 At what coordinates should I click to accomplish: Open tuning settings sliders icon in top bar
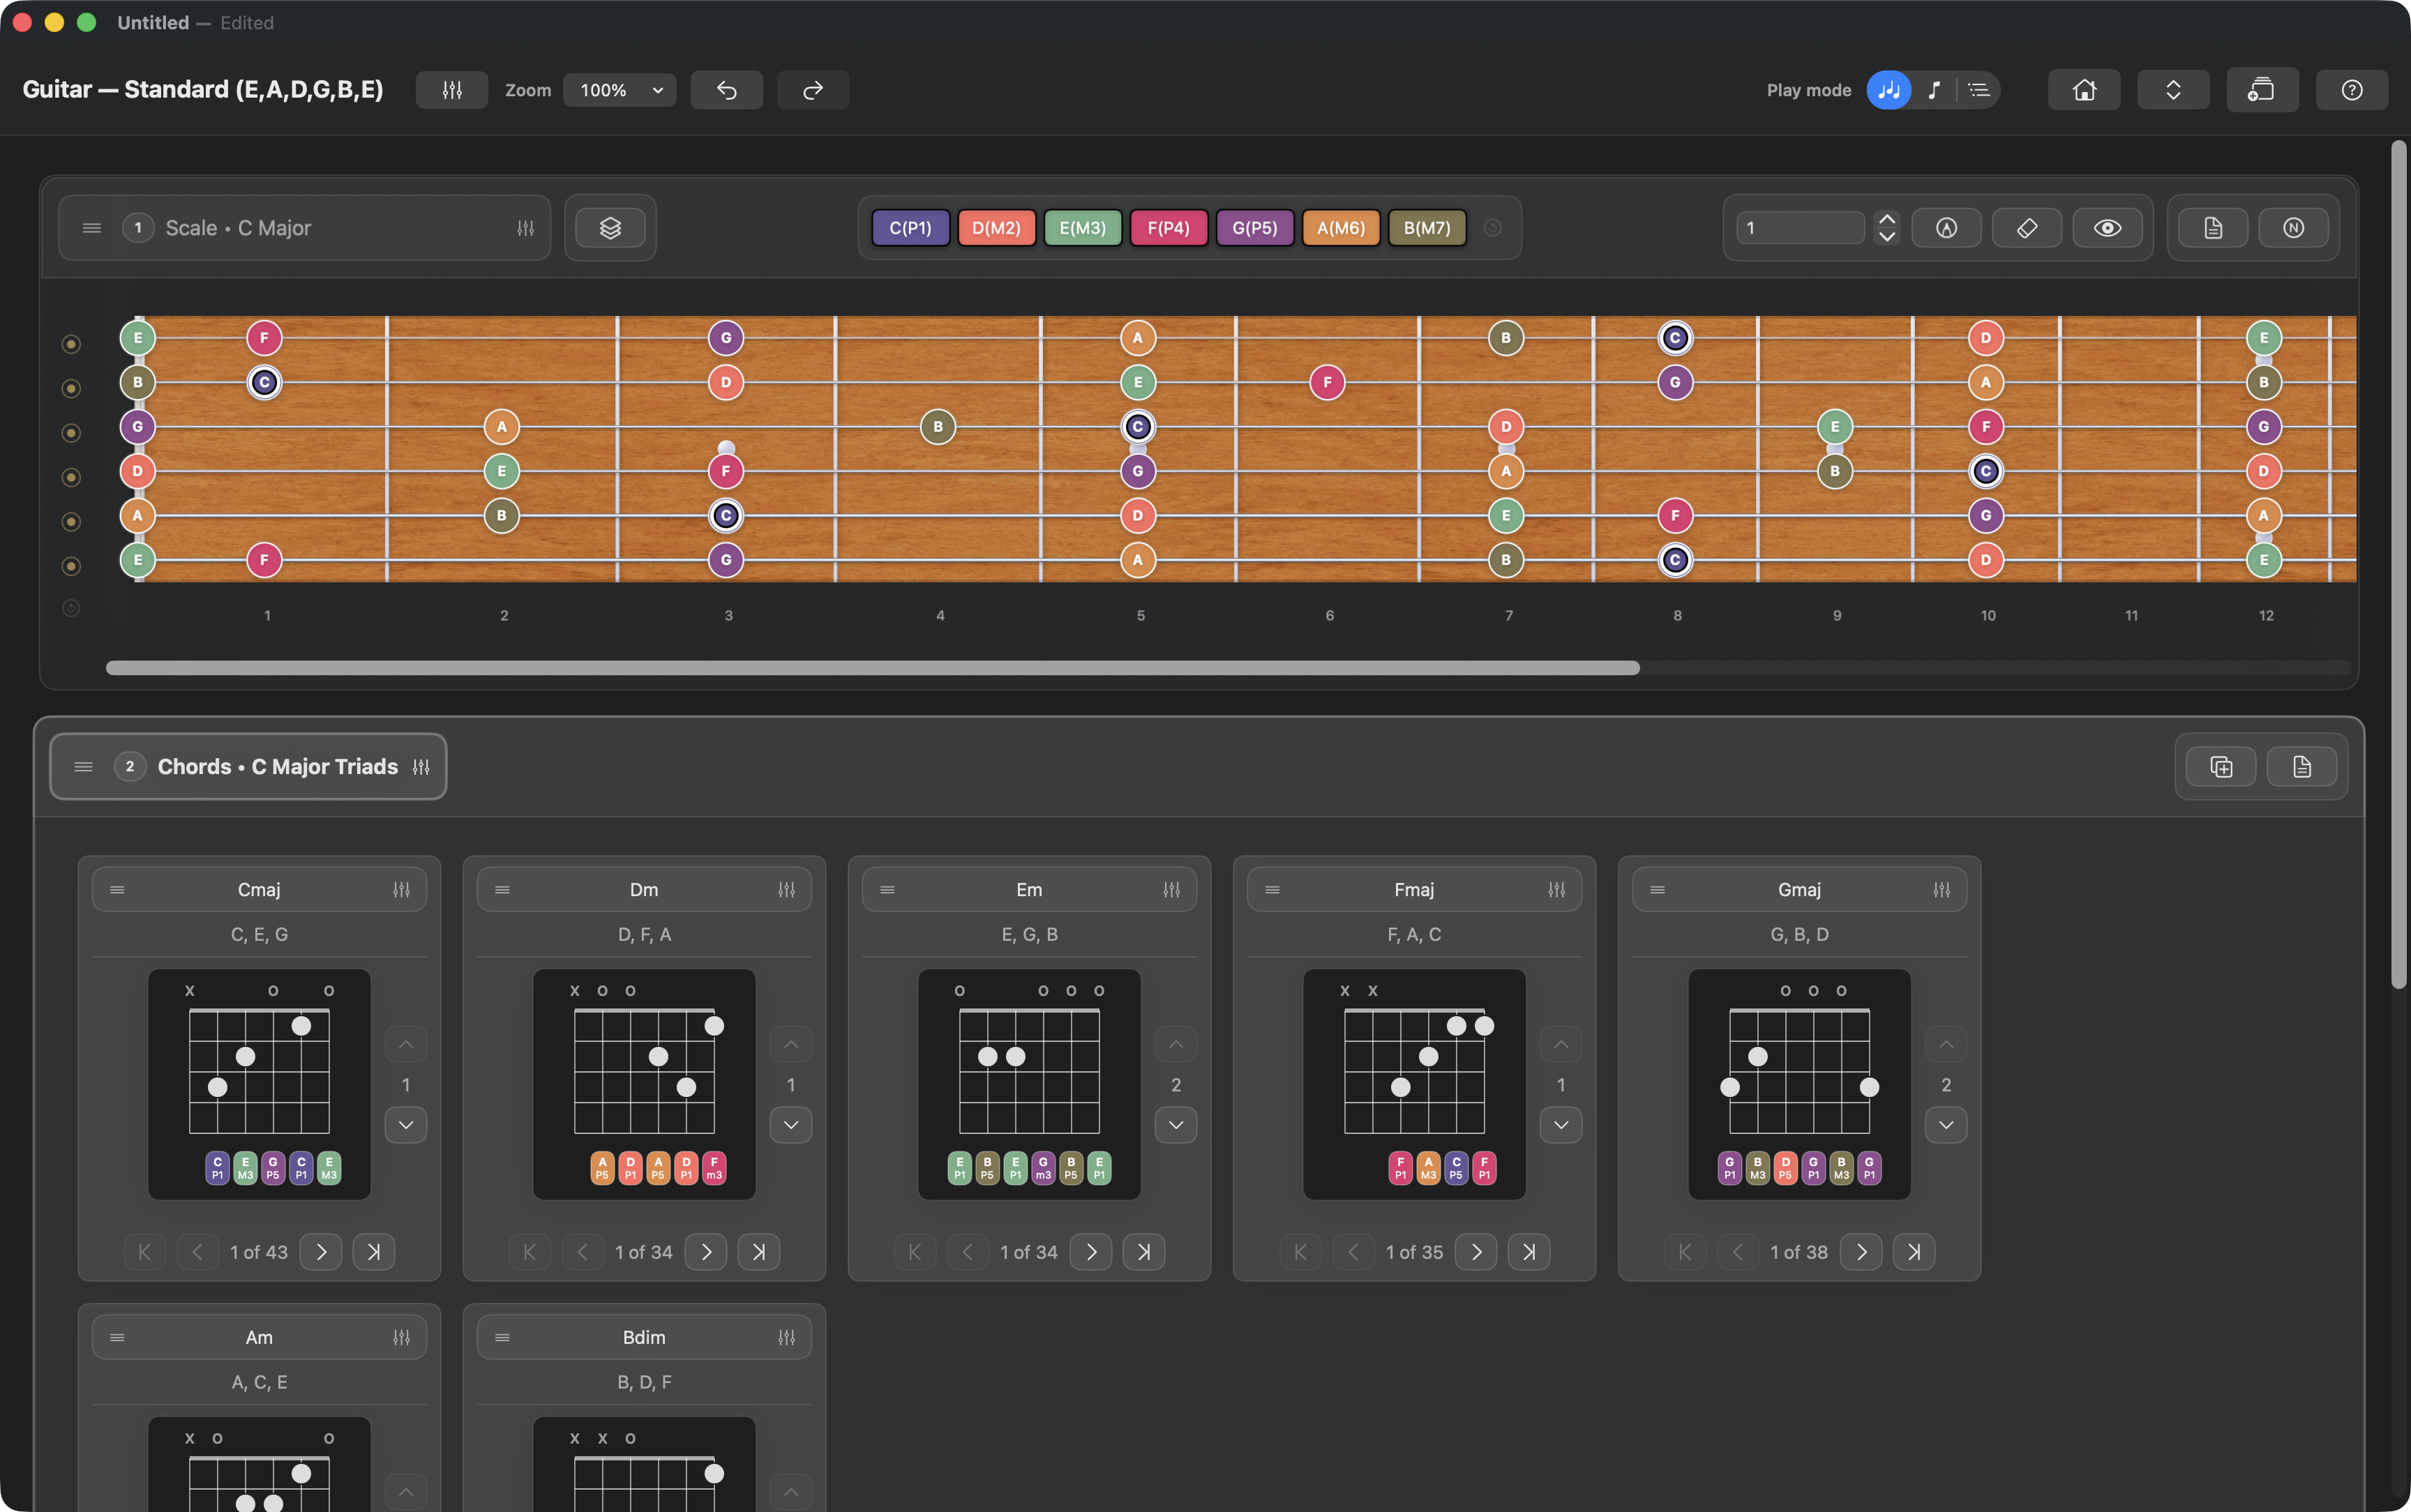452,90
